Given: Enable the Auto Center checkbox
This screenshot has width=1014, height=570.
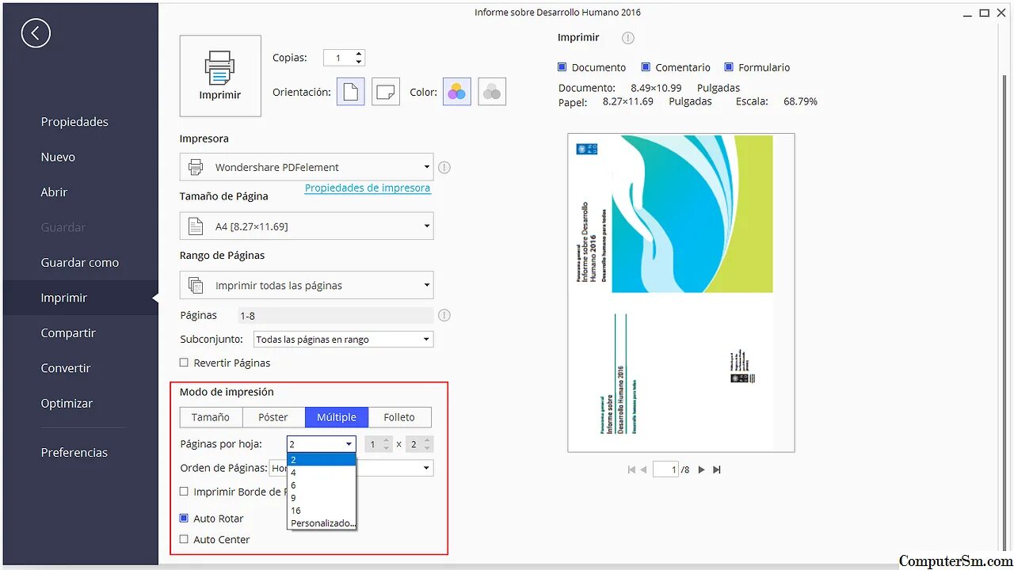Looking at the screenshot, I should pos(184,539).
